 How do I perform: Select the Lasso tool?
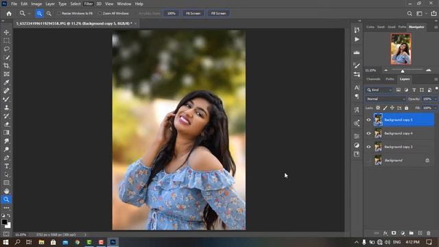tap(6, 49)
